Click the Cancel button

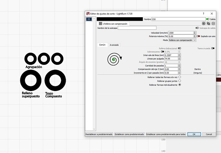click(209, 134)
